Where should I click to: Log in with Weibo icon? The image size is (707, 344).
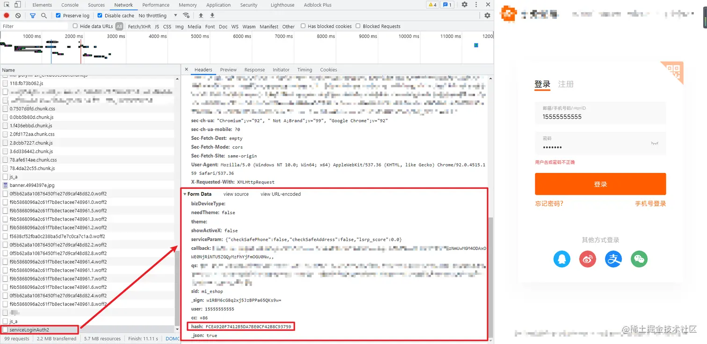point(587,259)
